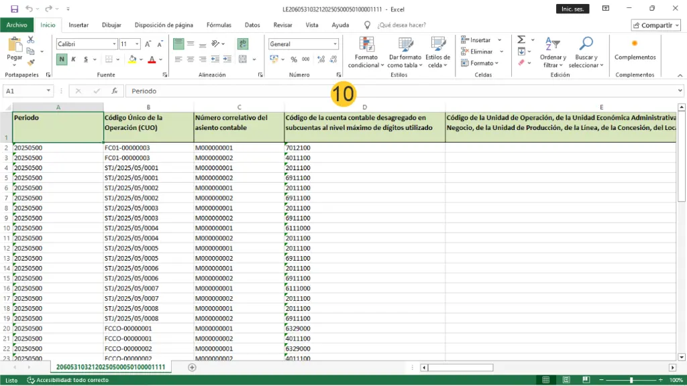Toggle bold (N) formatting
Image resolution: width=687 pixels, height=386 pixels.
[62, 60]
